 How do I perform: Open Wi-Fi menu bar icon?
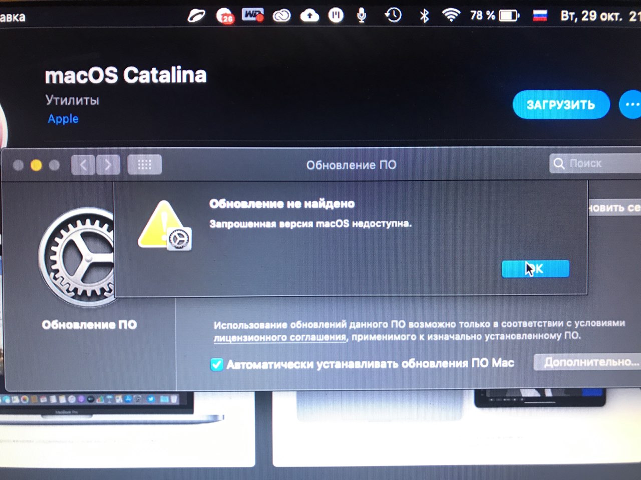coord(451,15)
